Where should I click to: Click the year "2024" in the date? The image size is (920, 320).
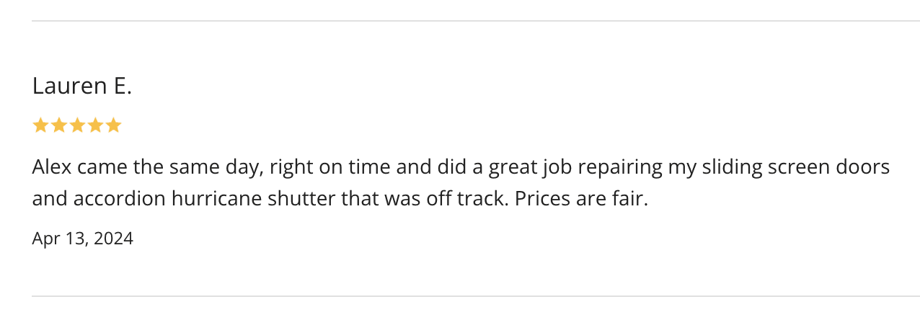click(x=115, y=239)
